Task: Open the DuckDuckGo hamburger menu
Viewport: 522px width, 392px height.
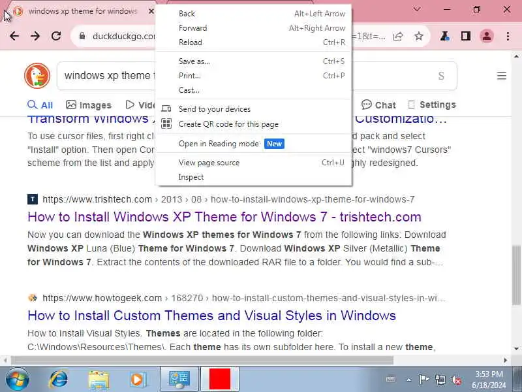Action: coord(502,76)
